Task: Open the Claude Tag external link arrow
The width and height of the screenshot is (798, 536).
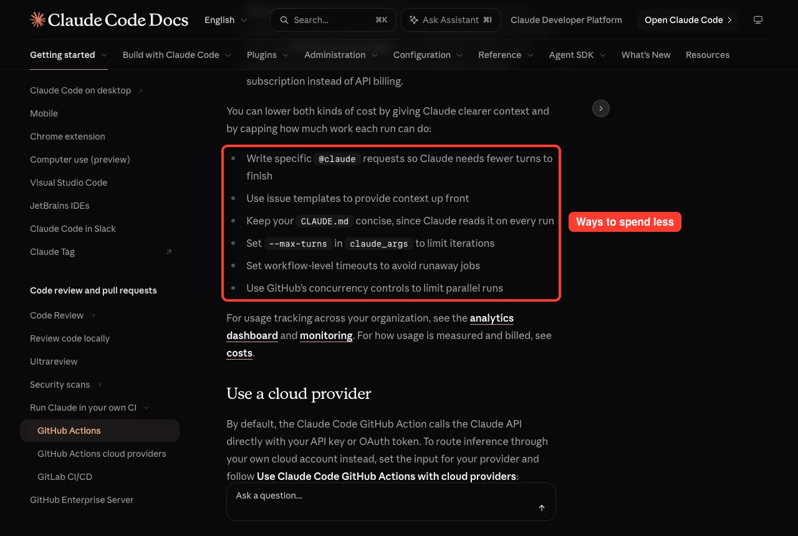Action: pyautogui.click(x=169, y=252)
